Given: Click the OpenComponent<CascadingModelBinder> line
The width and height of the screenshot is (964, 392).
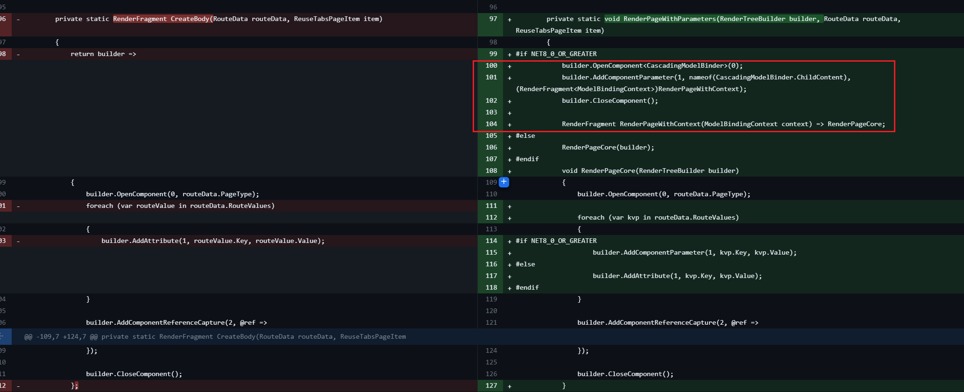Looking at the screenshot, I should 652,66.
